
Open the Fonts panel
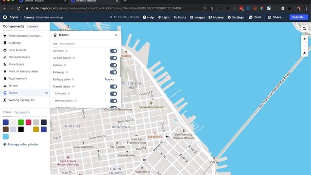[x=180, y=17]
